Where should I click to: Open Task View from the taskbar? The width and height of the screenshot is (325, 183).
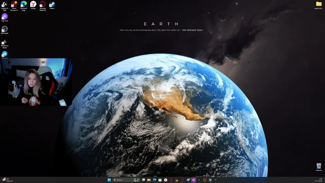click(x=143, y=180)
